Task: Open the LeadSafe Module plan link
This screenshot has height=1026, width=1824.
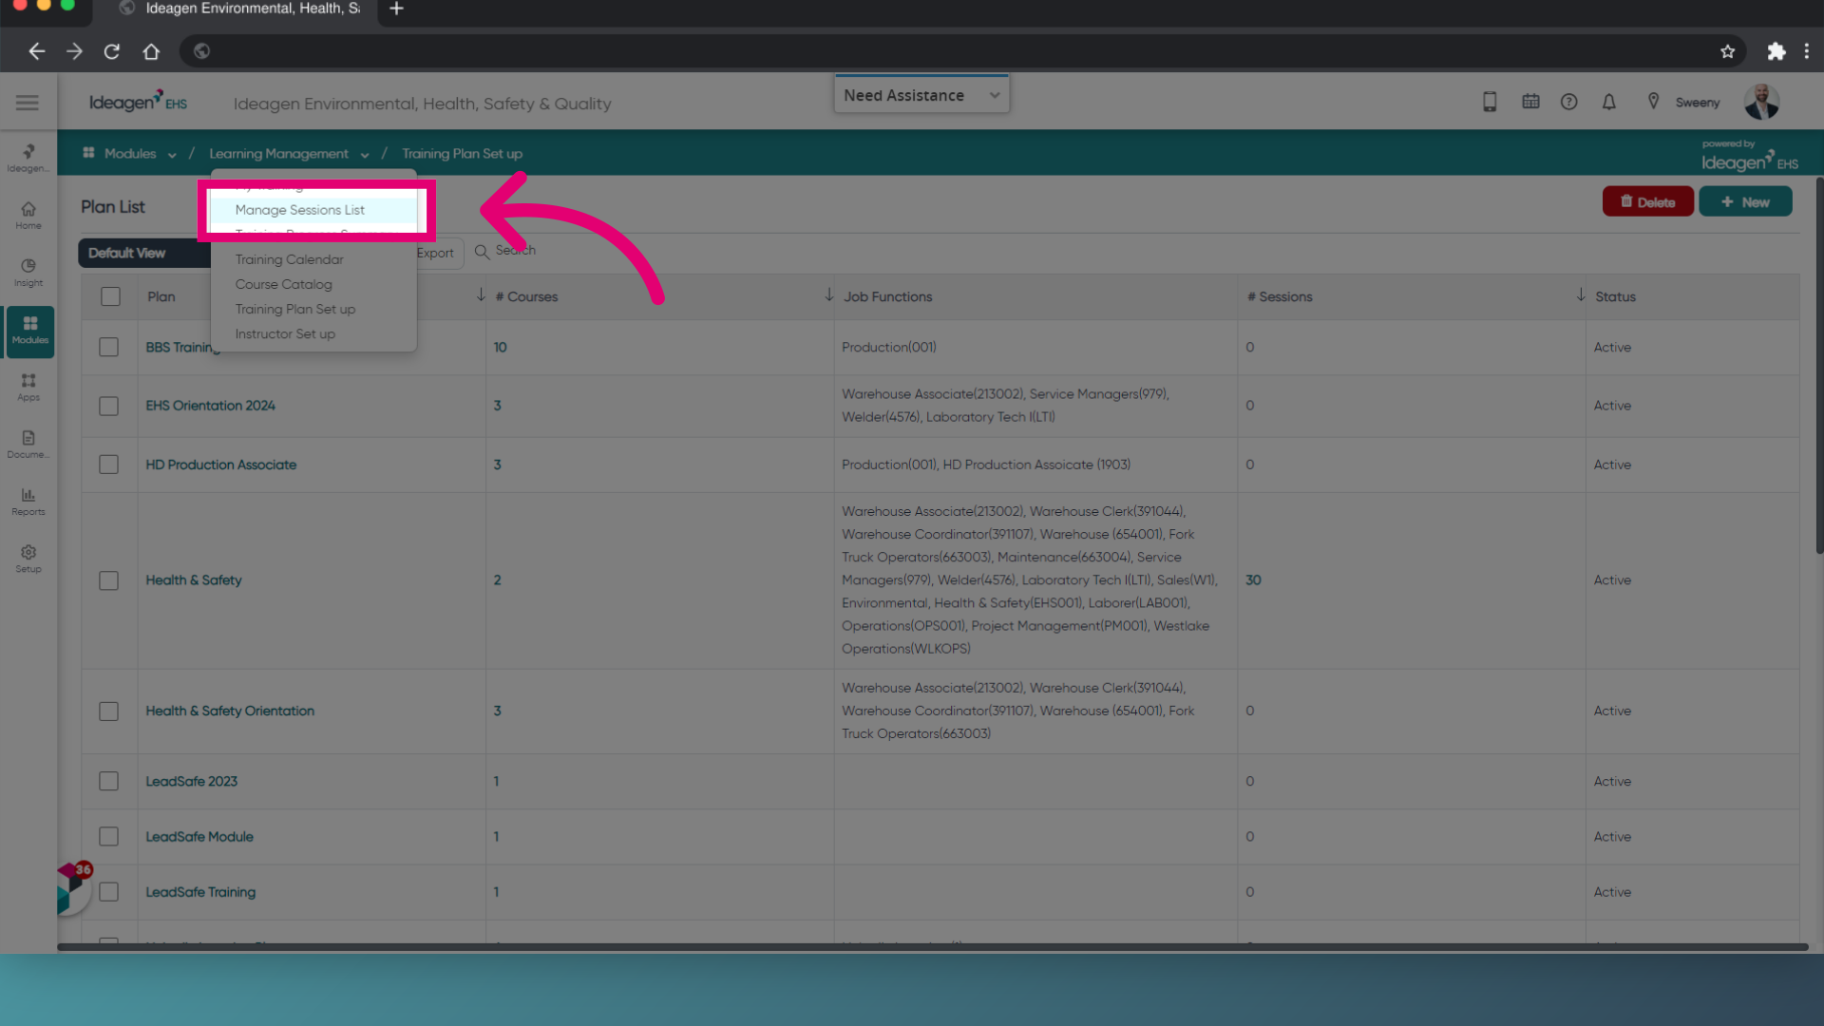Action: 199,837
